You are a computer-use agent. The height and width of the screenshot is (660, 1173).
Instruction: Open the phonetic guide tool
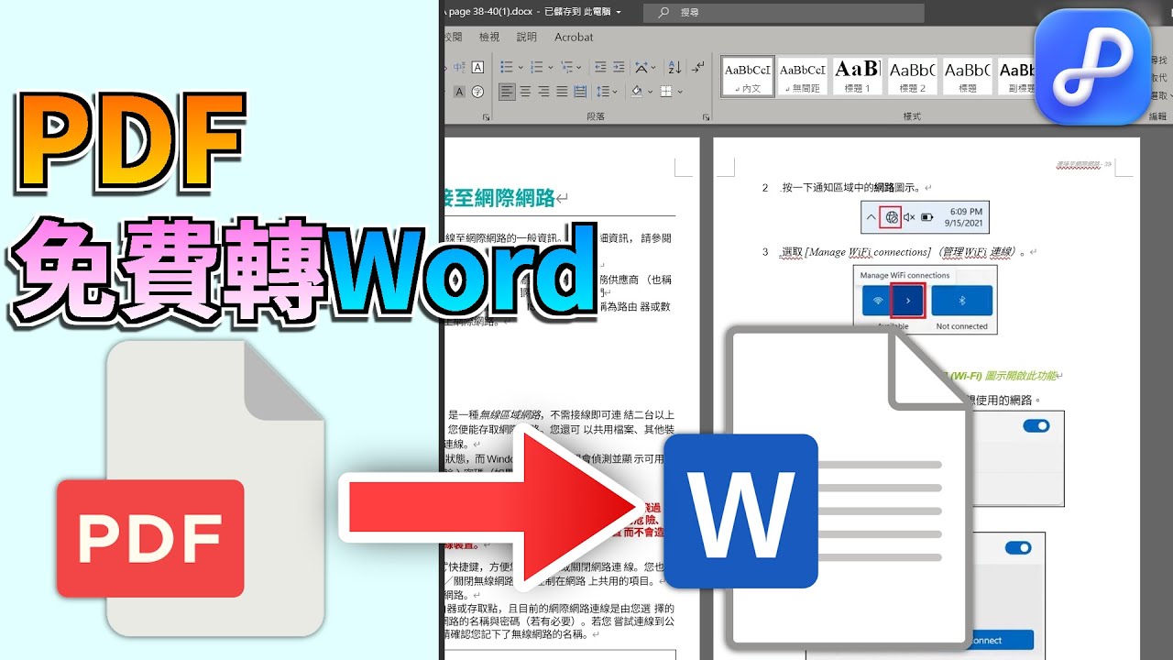pyautogui.click(x=459, y=67)
